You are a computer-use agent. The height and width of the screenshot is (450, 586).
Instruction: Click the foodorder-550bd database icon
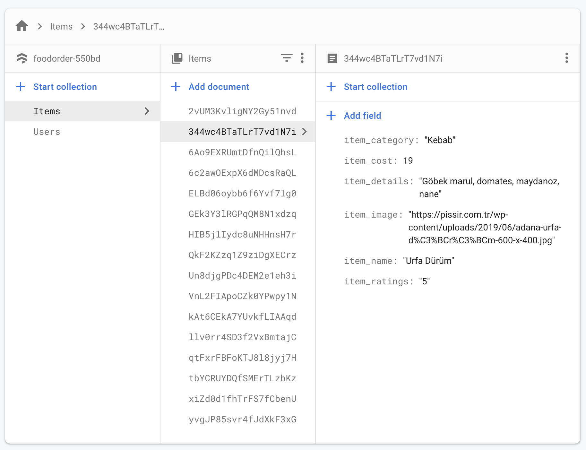[22, 58]
